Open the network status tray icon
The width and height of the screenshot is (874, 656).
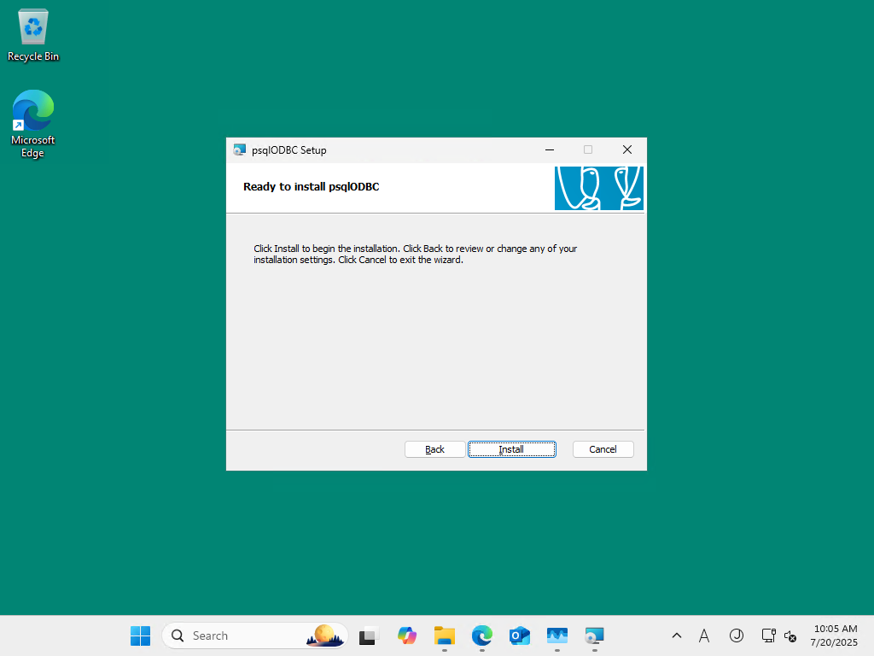click(769, 635)
